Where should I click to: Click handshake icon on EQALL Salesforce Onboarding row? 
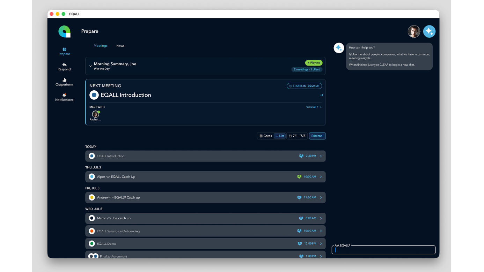click(299, 231)
